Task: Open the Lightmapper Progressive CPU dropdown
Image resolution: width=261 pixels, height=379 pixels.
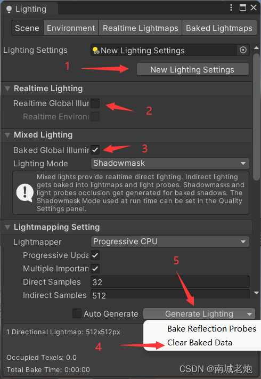Action: pos(170,241)
